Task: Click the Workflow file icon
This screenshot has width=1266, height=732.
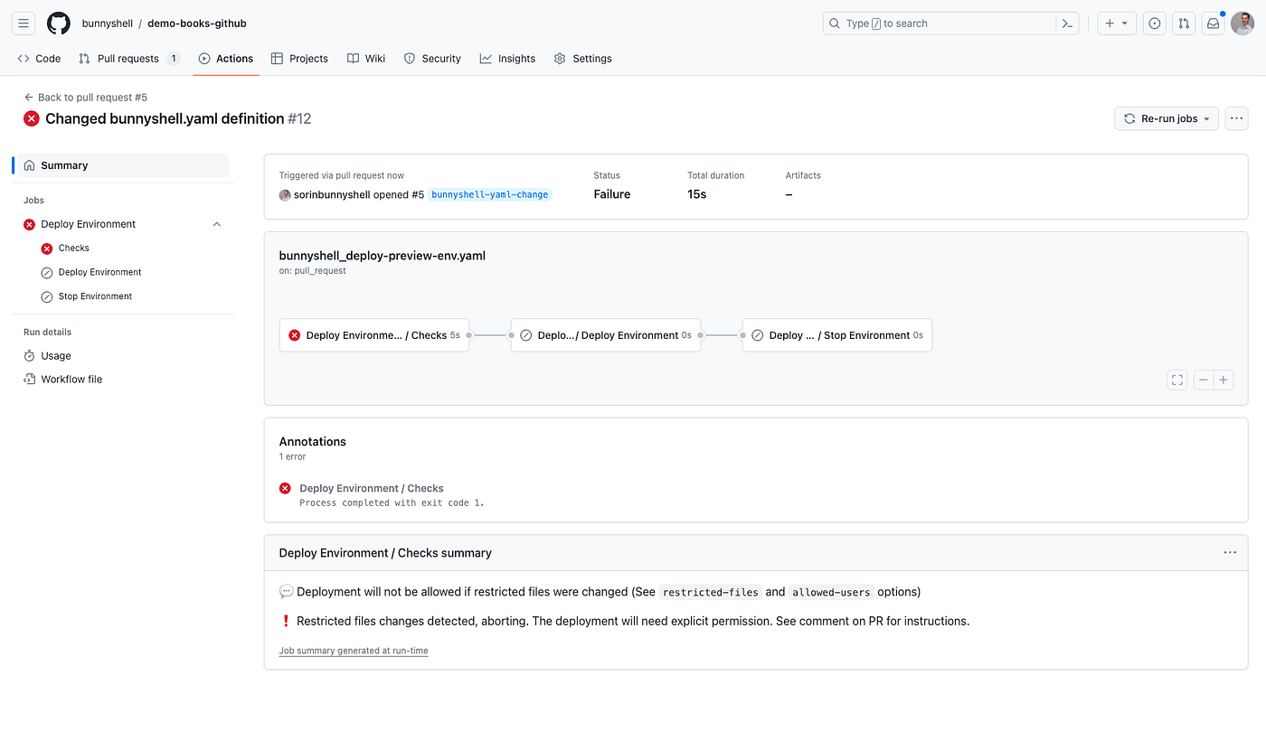Action: tap(29, 380)
